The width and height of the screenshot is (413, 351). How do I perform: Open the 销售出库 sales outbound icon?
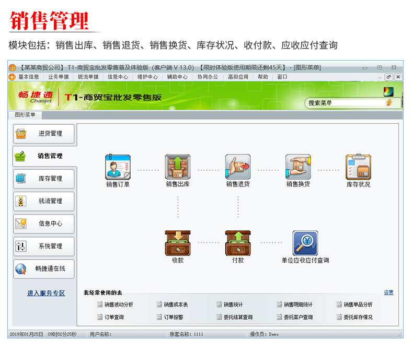178,167
